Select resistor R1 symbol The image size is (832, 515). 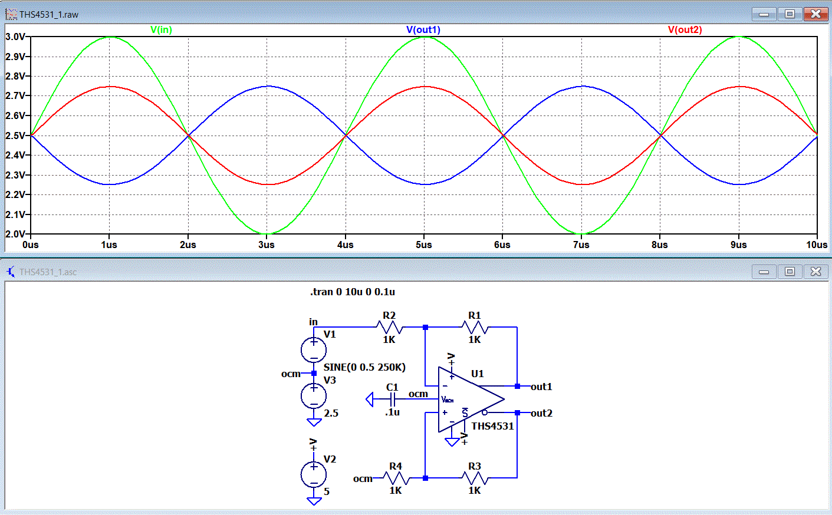click(475, 327)
